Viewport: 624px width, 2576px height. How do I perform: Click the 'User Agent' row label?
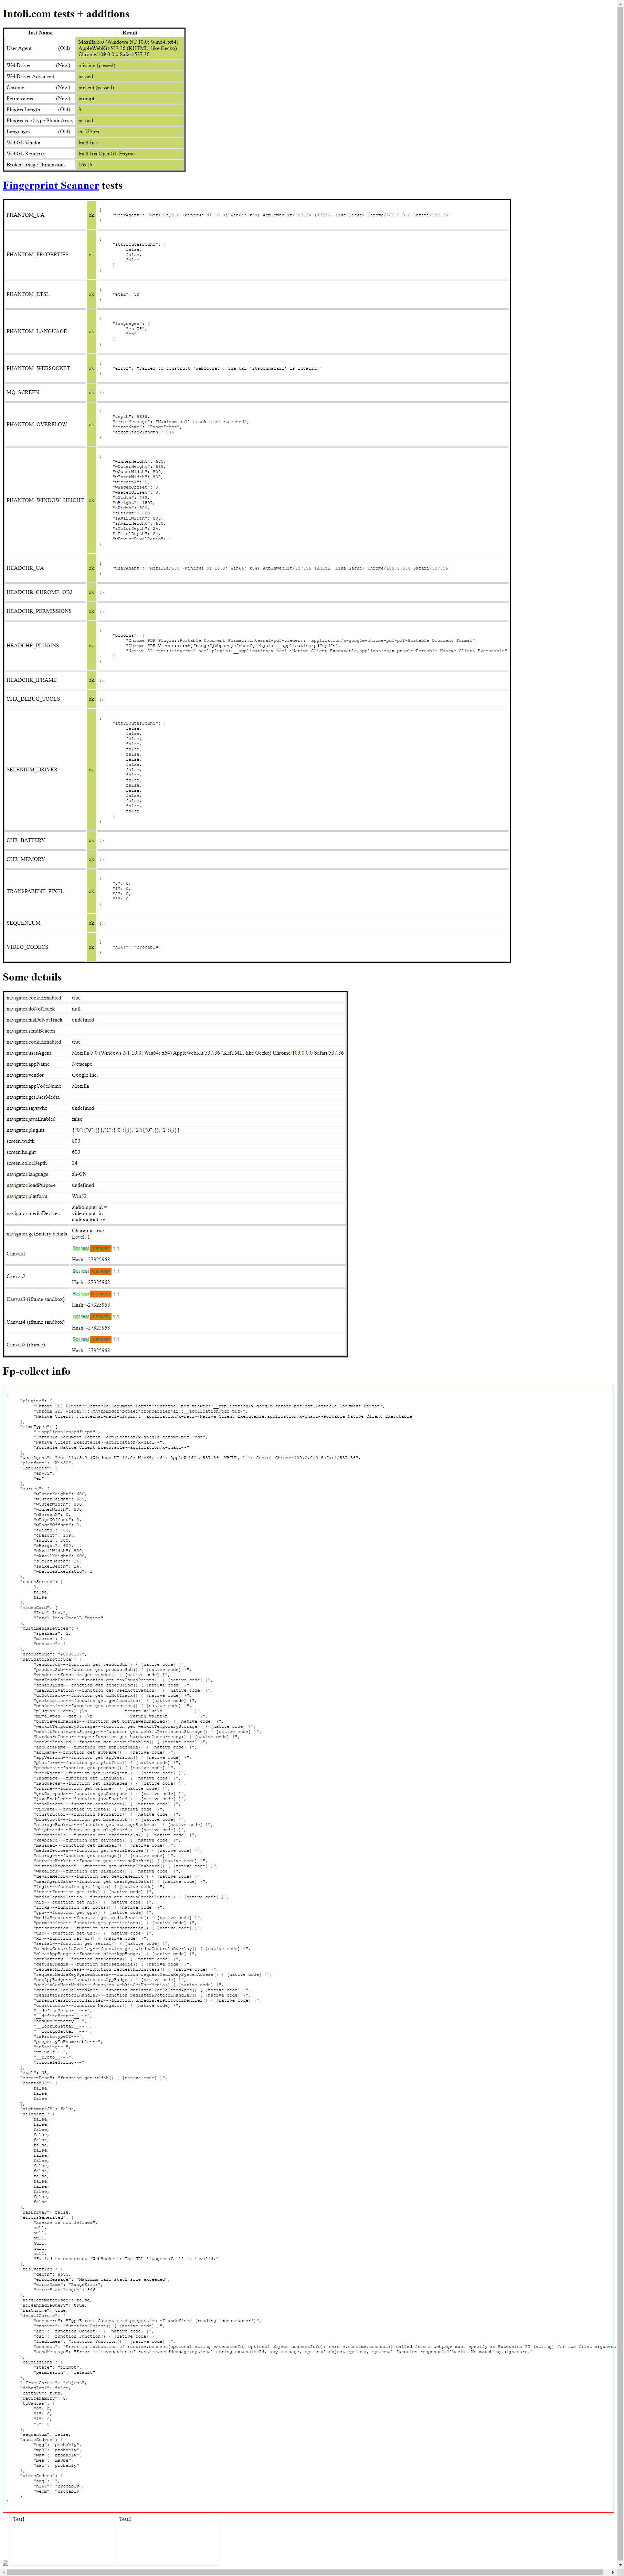tap(19, 48)
